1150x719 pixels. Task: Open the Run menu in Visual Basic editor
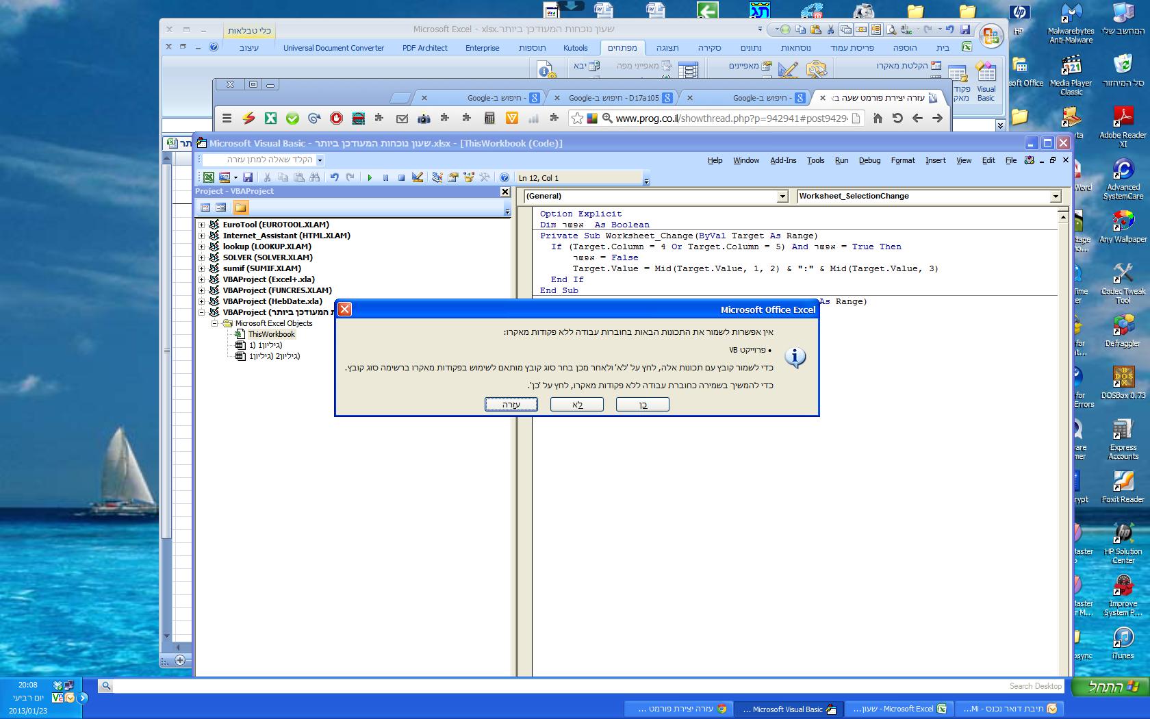point(841,160)
